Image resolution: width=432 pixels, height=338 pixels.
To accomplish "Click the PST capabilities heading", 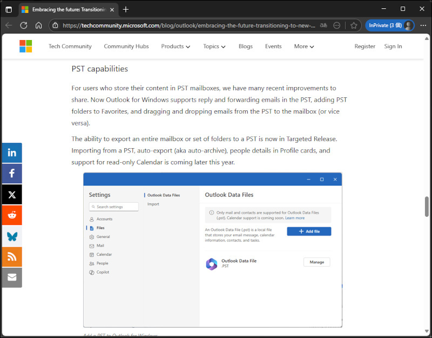I will coord(100,69).
